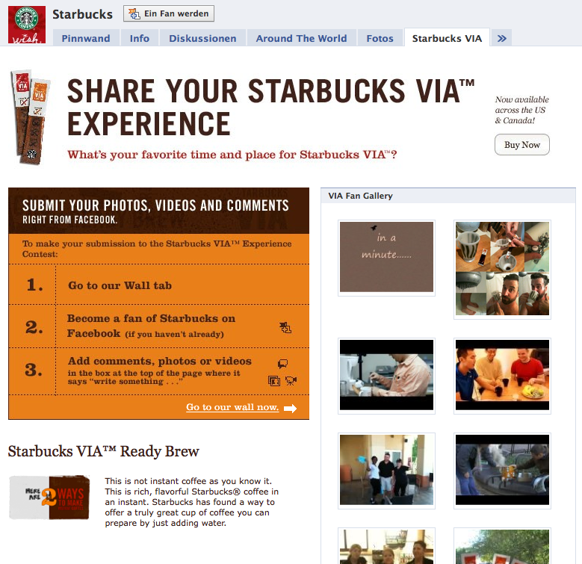Select the Around The World tab
582x564 pixels.
pyautogui.click(x=301, y=38)
